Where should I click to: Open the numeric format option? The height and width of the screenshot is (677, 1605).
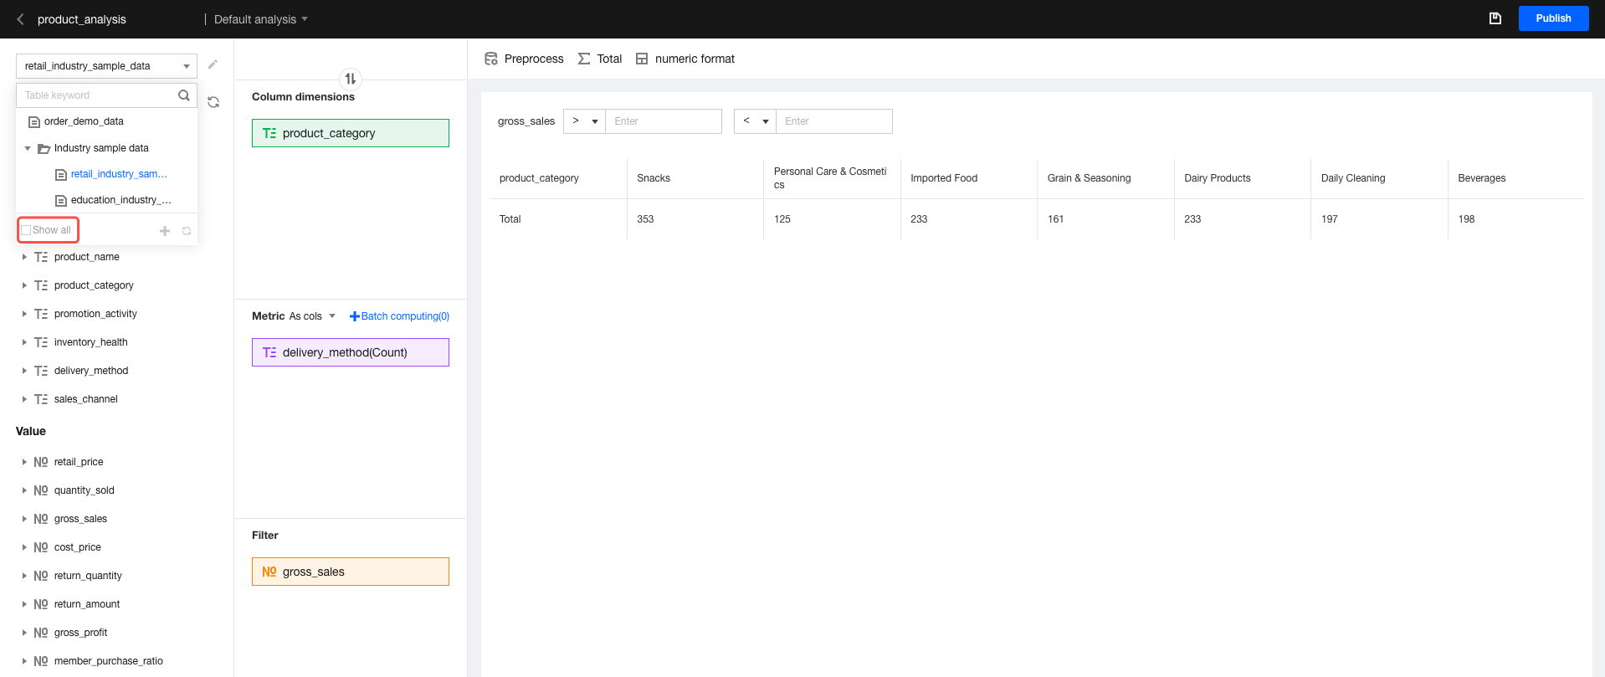685,59
